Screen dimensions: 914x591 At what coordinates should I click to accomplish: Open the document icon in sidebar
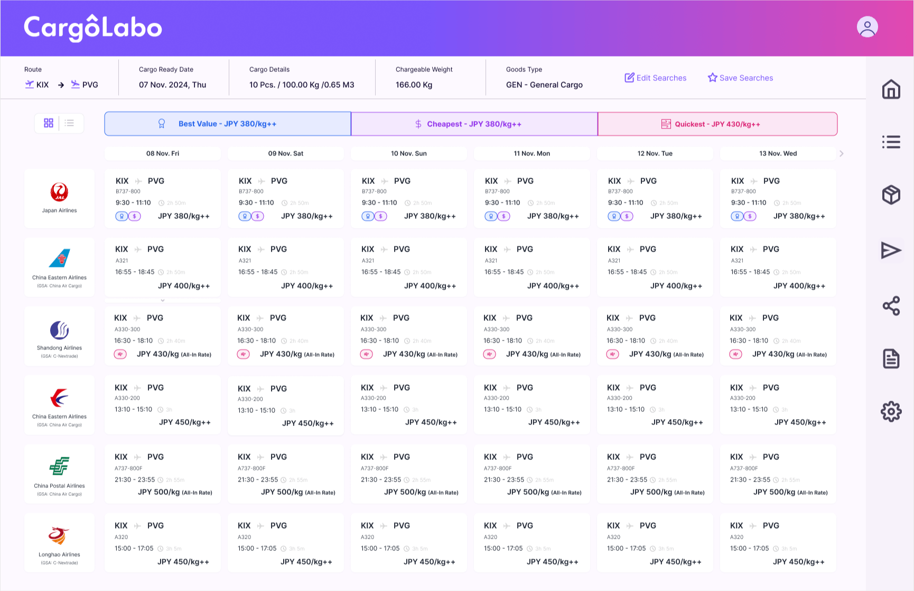(x=891, y=358)
